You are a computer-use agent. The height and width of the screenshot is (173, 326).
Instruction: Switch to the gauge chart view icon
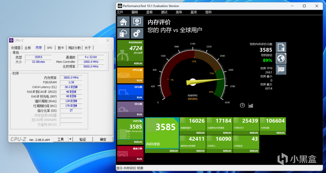point(242,105)
